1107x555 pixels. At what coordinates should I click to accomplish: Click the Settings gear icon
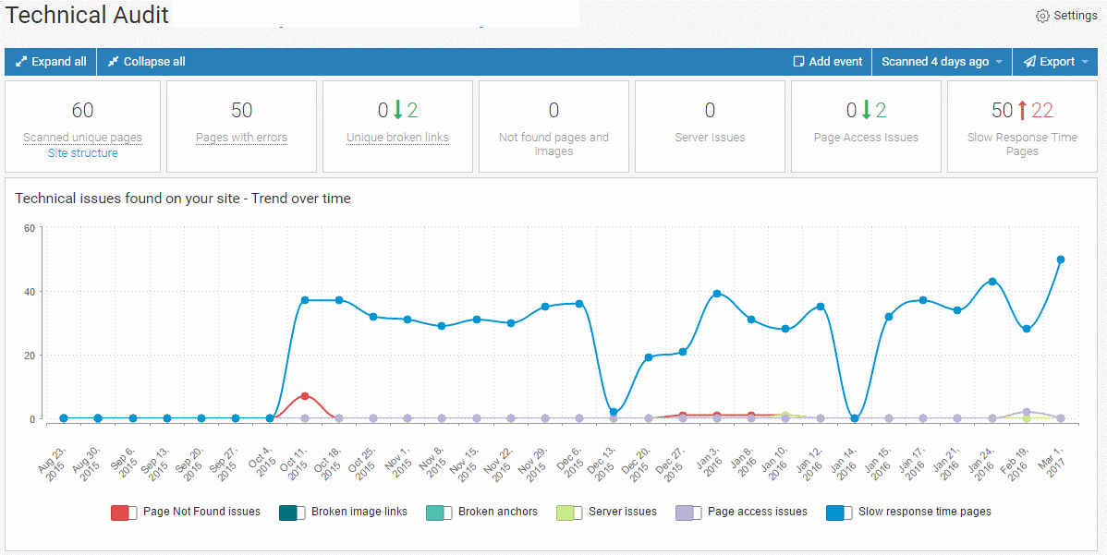point(1042,16)
